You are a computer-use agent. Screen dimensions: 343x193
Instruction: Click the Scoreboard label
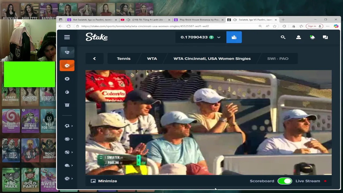click(262, 181)
